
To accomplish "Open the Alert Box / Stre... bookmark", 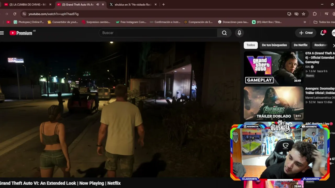I will [267, 22].
